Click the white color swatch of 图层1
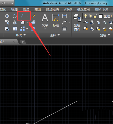 tap(101, 16)
